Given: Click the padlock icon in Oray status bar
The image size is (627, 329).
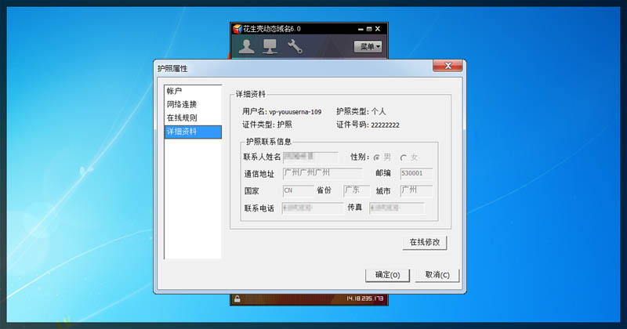Looking at the screenshot, I should pos(237,299).
